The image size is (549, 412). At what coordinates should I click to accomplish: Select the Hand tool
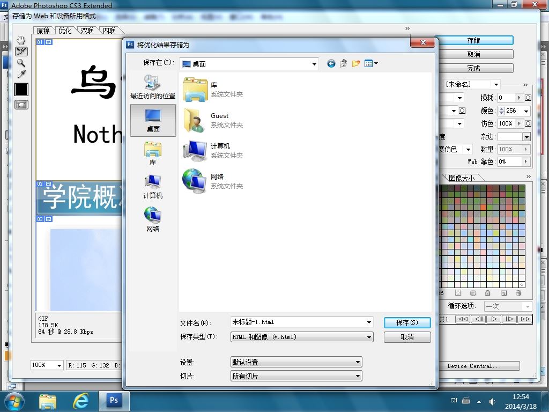coord(21,40)
